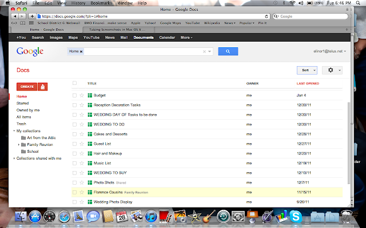The width and height of the screenshot is (366, 228).
Task: Sort by the LAST OPENED column header
Action: click(308, 84)
